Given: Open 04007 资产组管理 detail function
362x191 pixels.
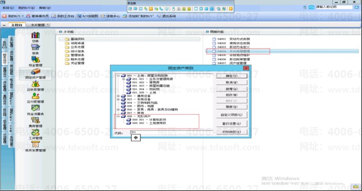Looking at the screenshot, I should click(232, 63).
